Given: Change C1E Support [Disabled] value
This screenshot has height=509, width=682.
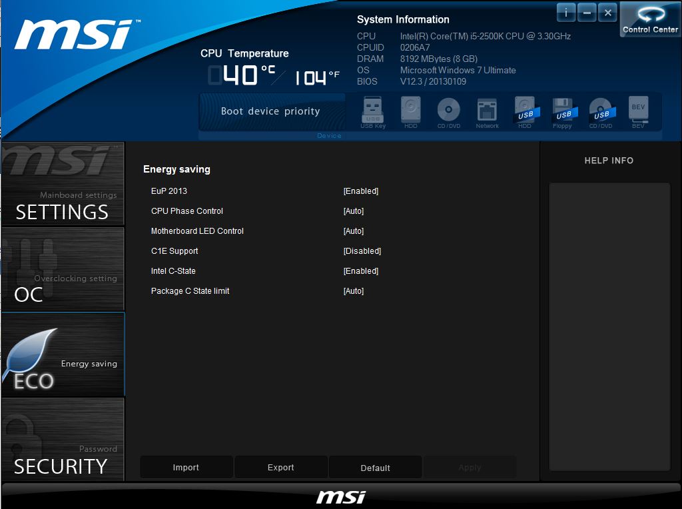Looking at the screenshot, I should pyautogui.click(x=362, y=251).
